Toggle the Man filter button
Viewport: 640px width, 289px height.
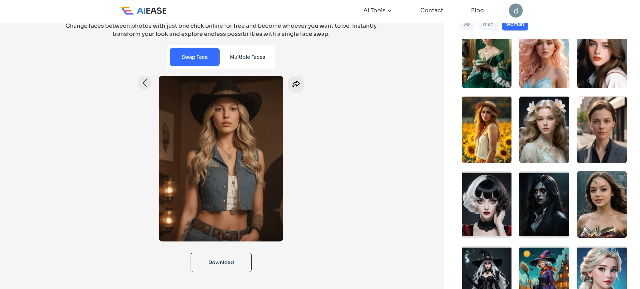tap(488, 24)
